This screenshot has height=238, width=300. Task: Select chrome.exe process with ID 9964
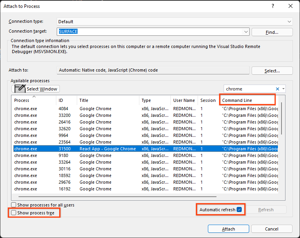coord(146,135)
